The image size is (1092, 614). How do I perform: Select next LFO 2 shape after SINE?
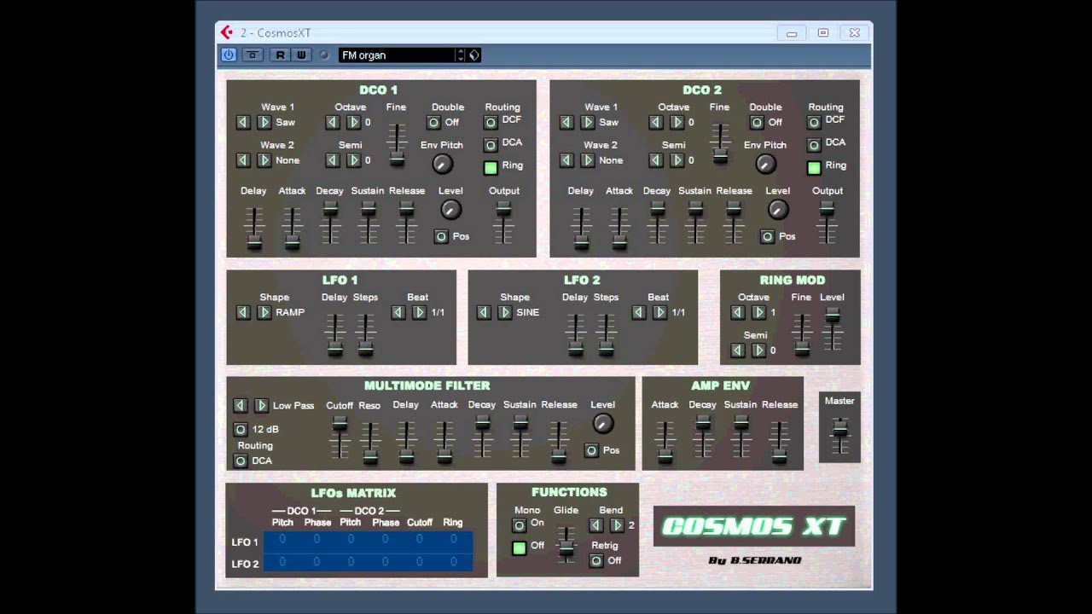[505, 312]
